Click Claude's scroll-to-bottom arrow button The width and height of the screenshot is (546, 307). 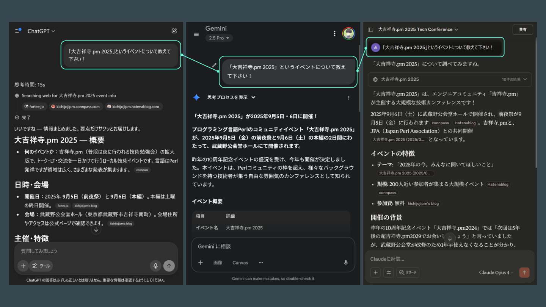point(450,238)
